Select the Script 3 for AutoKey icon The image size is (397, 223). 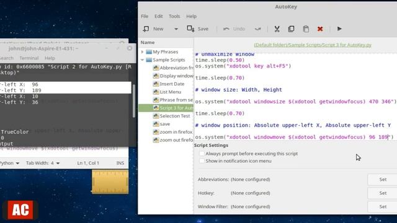click(156, 108)
